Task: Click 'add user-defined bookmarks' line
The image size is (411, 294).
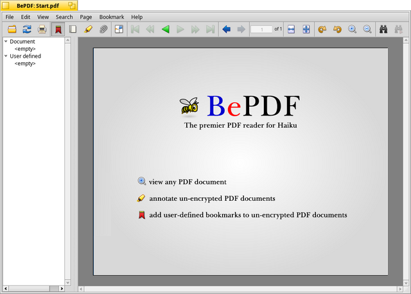Action: pyautogui.click(x=248, y=215)
